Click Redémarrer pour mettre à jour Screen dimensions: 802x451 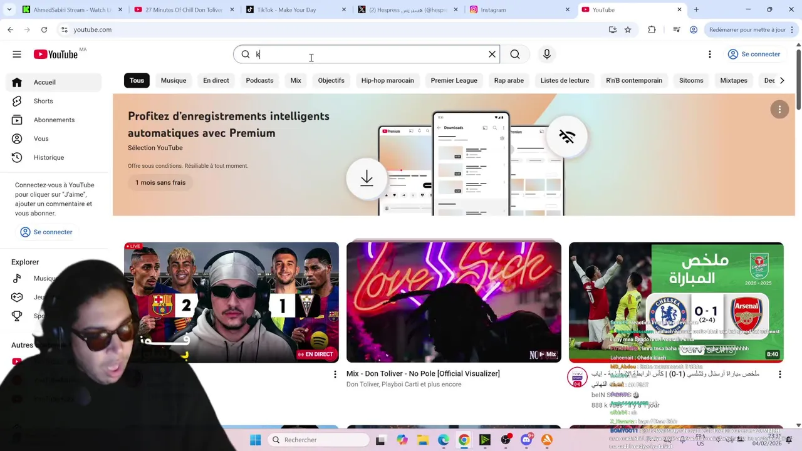747,29
